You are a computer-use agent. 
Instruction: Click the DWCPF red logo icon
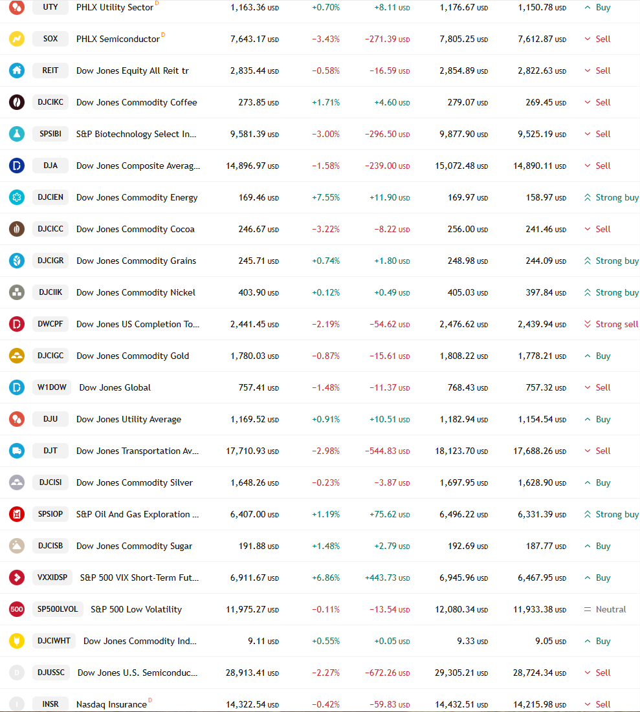pyautogui.click(x=17, y=324)
